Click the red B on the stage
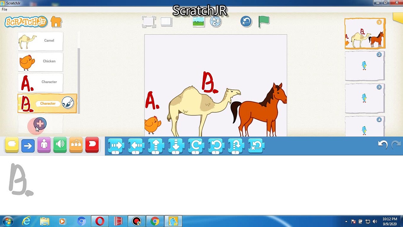403x227 pixels. click(210, 82)
